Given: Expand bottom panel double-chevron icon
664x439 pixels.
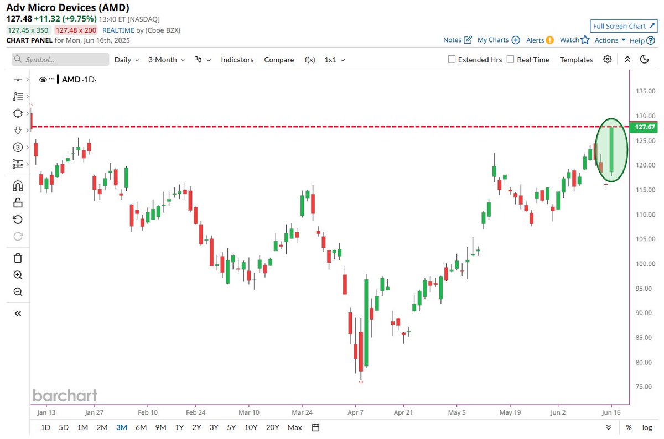Looking at the screenshot, I should point(609,427).
